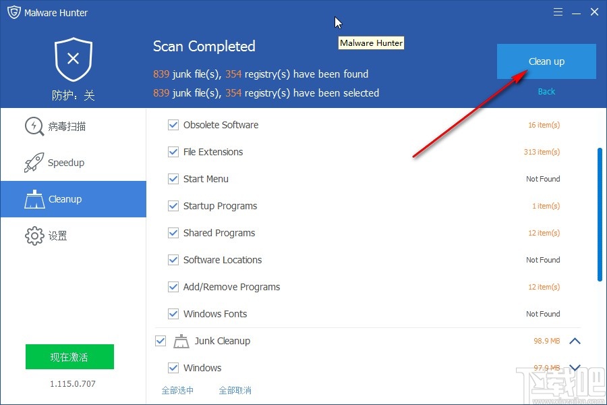
Task: Click the Junk Cleanup trash bin icon
Action: (x=181, y=341)
